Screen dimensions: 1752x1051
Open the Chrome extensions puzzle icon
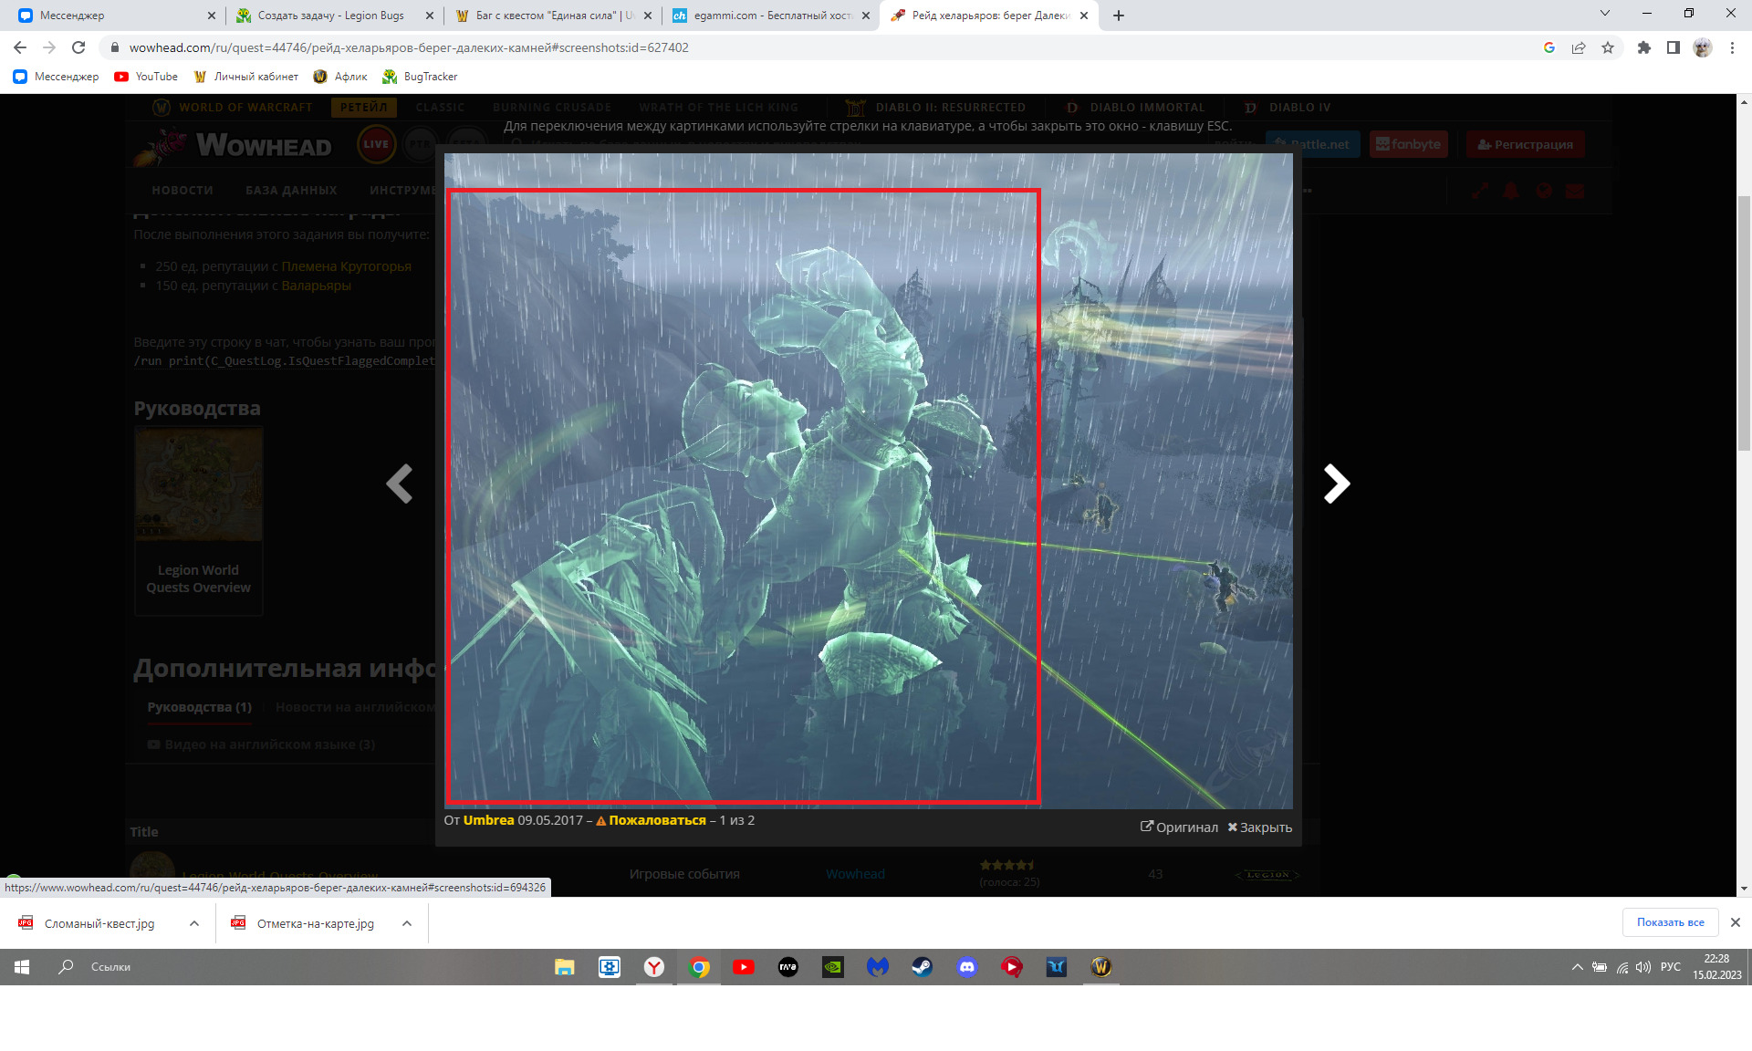[1643, 47]
